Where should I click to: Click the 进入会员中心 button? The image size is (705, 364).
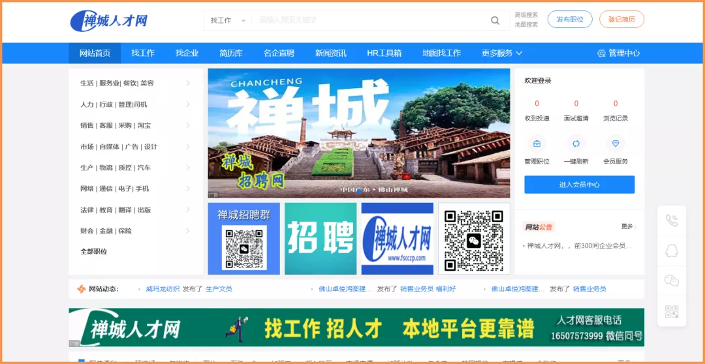tap(580, 185)
